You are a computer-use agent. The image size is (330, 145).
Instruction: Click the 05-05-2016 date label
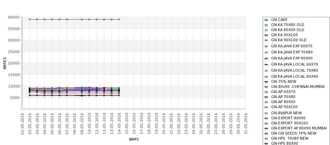pos(52,124)
